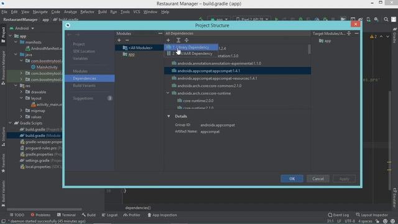Open the Structure side tab
The image size is (398, 224).
point(3,137)
